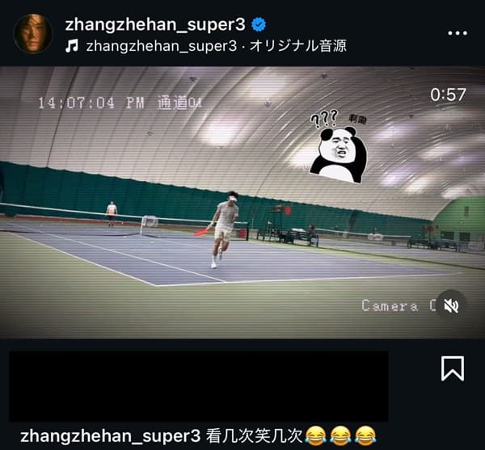Click the 0:57 video time indicator
This screenshot has width=485, height=450.
[x=448, y=95]
